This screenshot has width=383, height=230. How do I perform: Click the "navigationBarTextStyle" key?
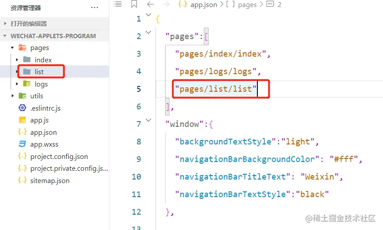click(x=233, y=194)
